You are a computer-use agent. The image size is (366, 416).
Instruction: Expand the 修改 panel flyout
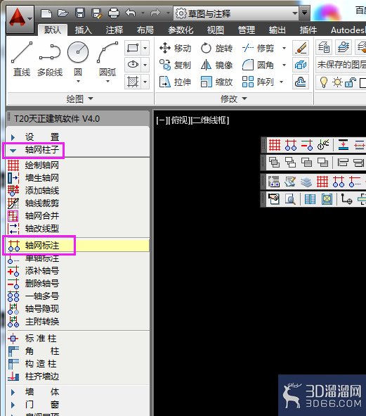click(234, 99)
